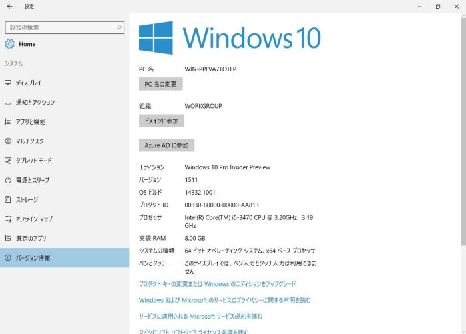Click the Home gear icon

tap(9, 44)
